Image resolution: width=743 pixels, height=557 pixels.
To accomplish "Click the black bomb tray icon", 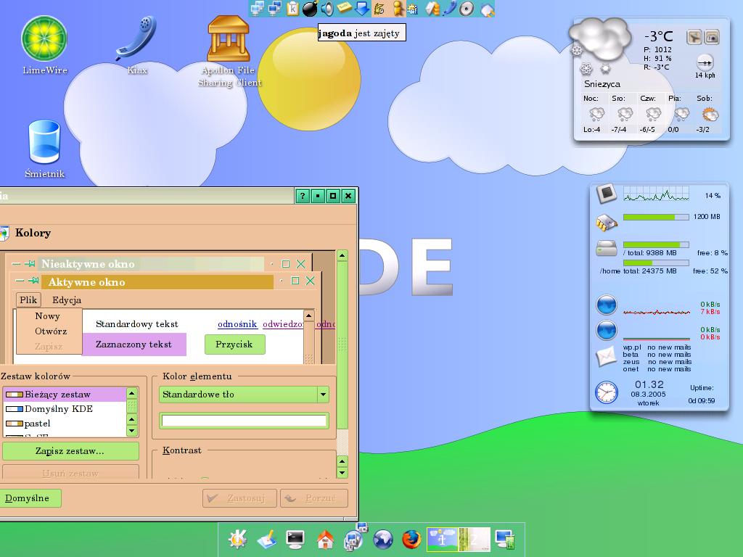I will pos(310,9).
